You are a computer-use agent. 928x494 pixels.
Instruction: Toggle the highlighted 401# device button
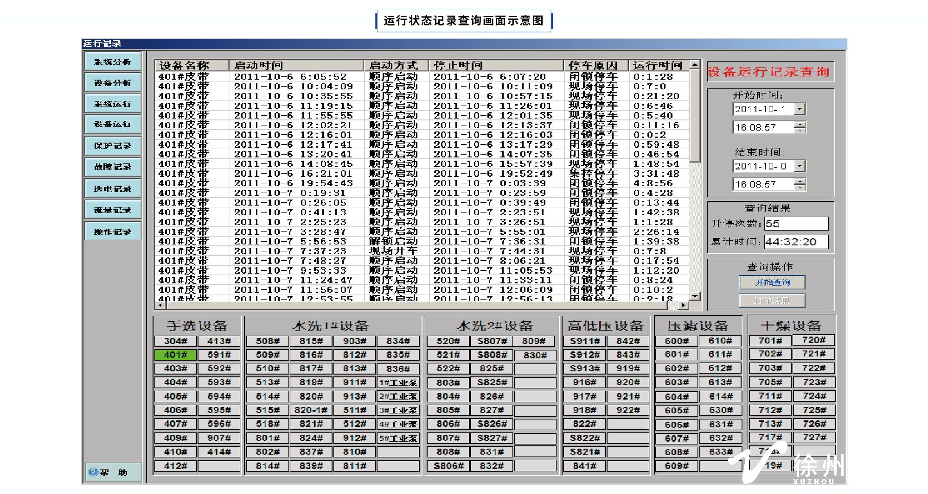pos(175,355)
